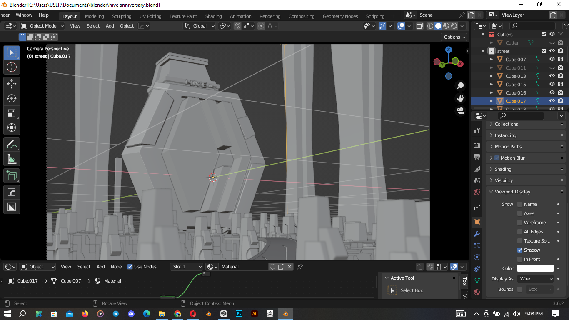The height and width of the screenshot is (320, 569).
Task: Select the Rotate tool
Action: point(12,99)
